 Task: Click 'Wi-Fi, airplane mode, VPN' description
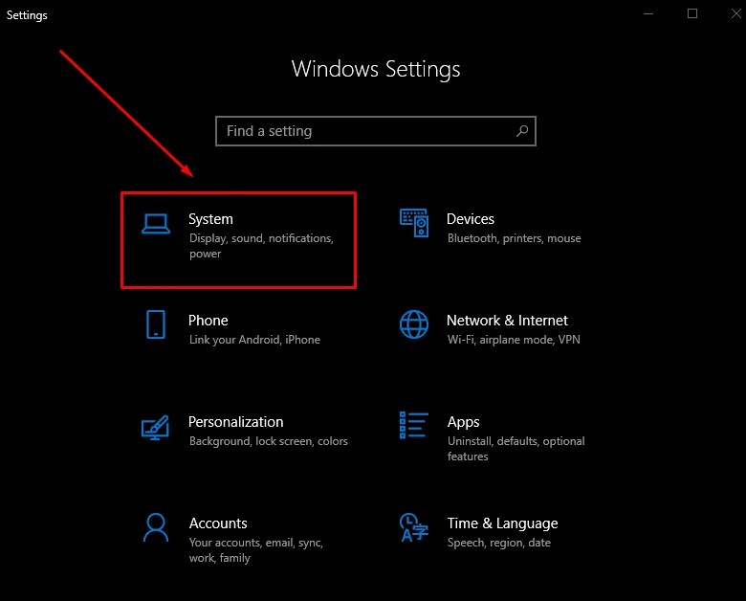coord(514,340)
